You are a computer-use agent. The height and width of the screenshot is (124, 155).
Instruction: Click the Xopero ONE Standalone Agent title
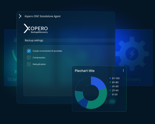42,16
